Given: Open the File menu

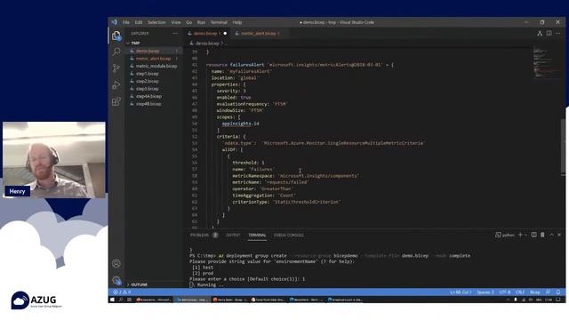Looking at the screenshot, I should point(126,22).
